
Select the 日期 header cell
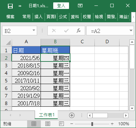pyautogui.click(x=26, y=50)
